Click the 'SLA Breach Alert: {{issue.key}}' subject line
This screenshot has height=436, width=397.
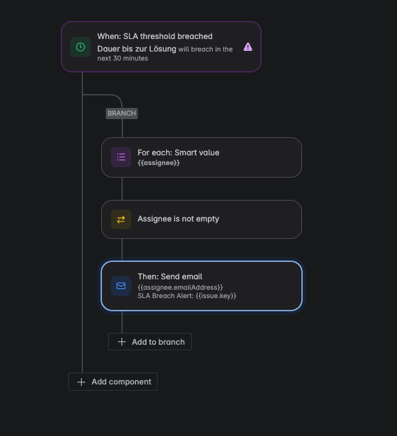point(187,295)
